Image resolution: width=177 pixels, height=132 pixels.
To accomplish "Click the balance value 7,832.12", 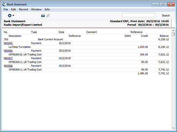I will pyautogui.click(x=164, y=62).
